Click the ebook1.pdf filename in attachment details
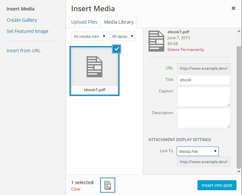The height and width of the screenshot is (195, 242). (x=178, y=32)
